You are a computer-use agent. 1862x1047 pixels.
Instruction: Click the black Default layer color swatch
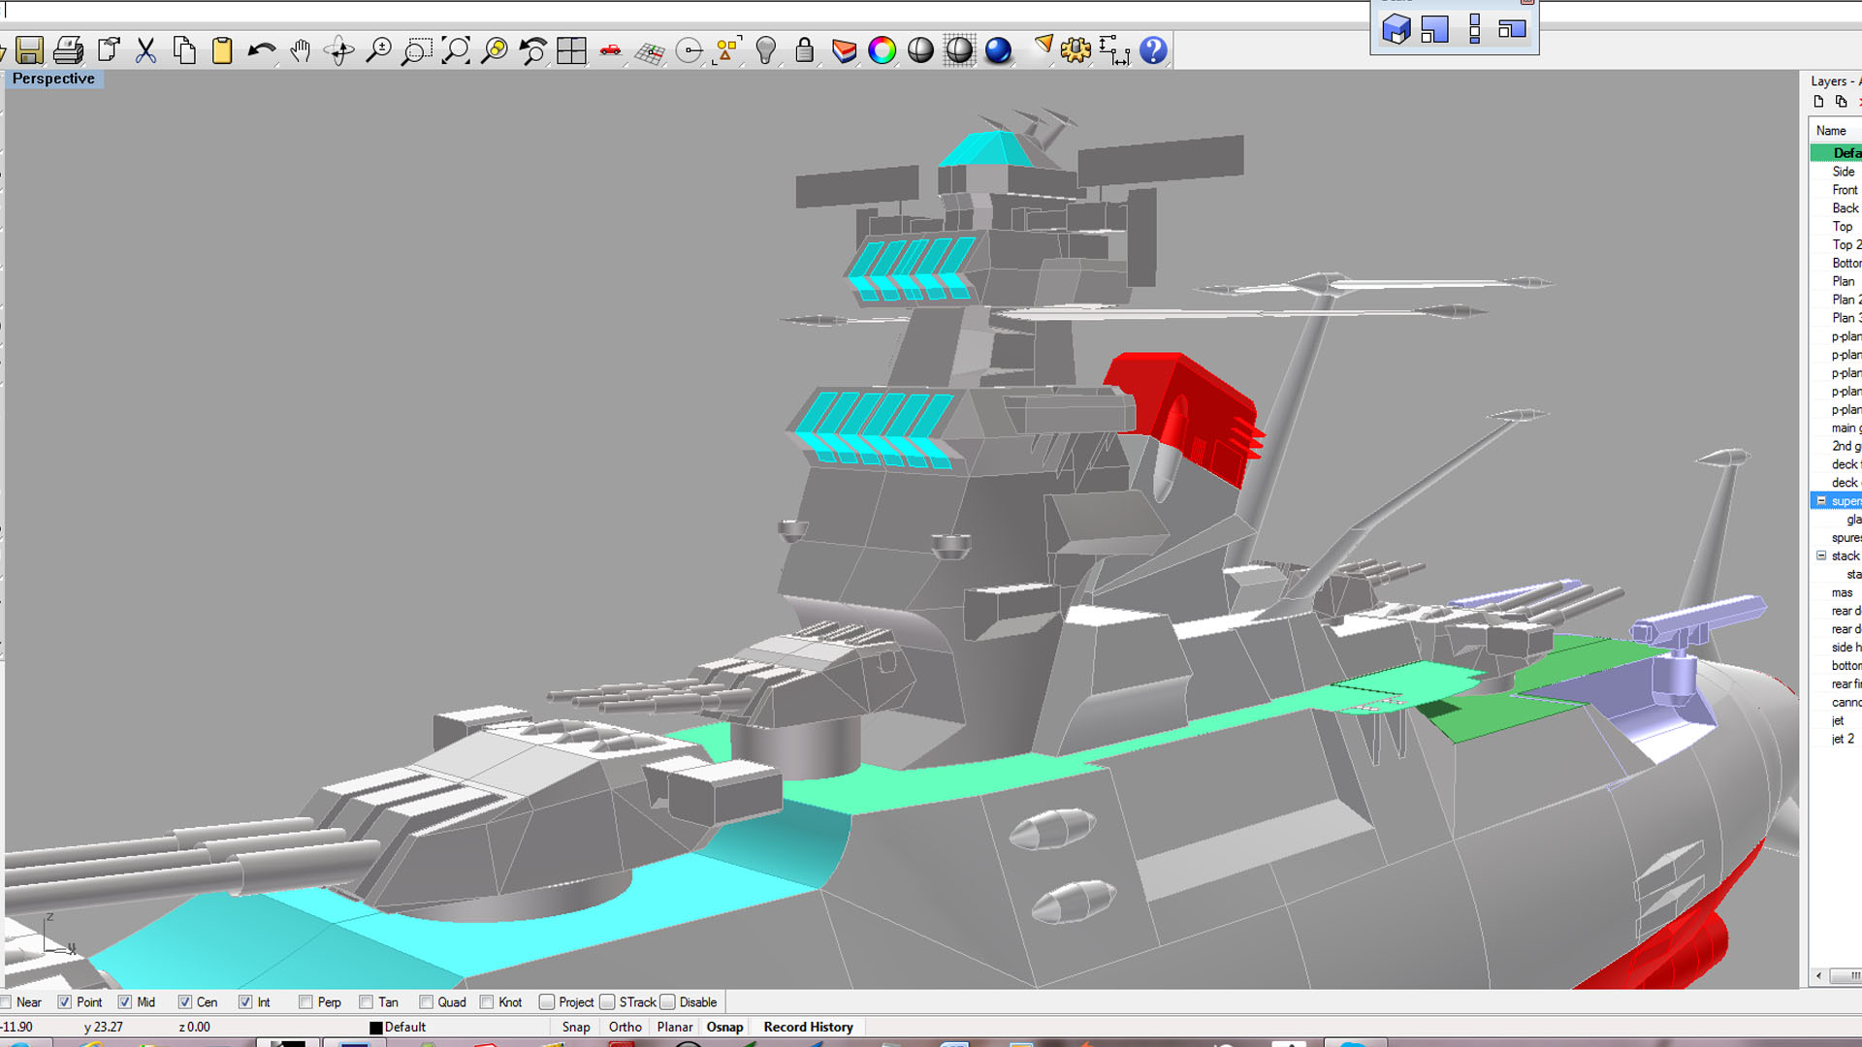(376, 1028)
